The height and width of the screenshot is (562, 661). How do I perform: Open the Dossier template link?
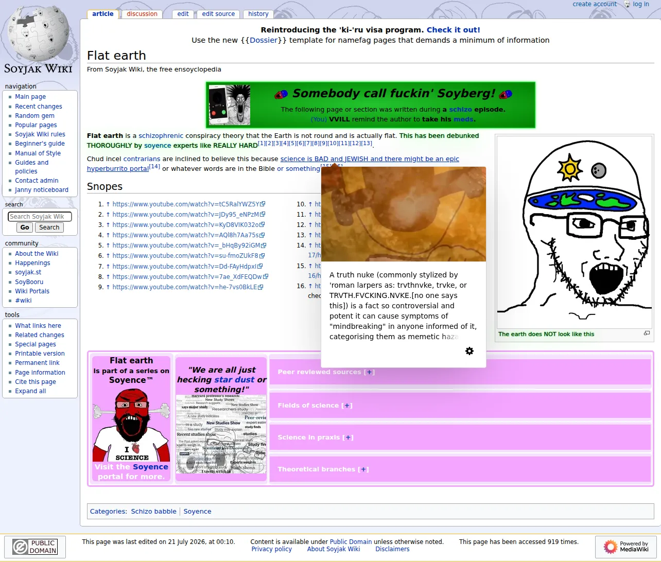point(264,40)
